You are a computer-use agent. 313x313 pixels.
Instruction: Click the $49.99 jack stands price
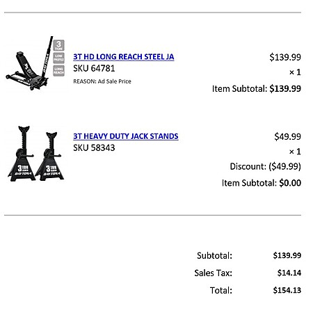click(287, 136)
